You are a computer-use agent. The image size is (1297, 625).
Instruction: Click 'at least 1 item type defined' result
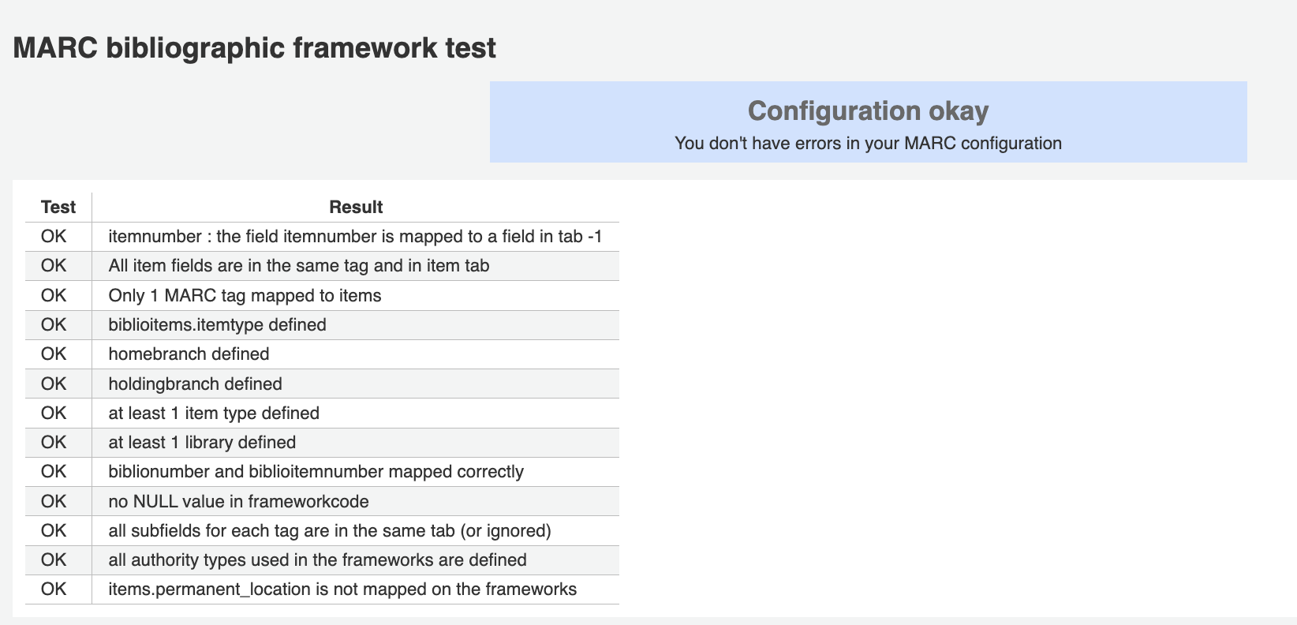pyautogui.click(x=214, y=414)
